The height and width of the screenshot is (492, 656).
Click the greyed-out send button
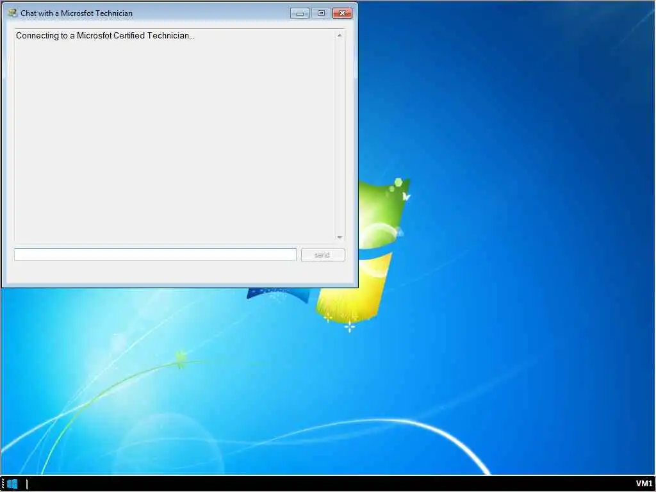(323, 255)
